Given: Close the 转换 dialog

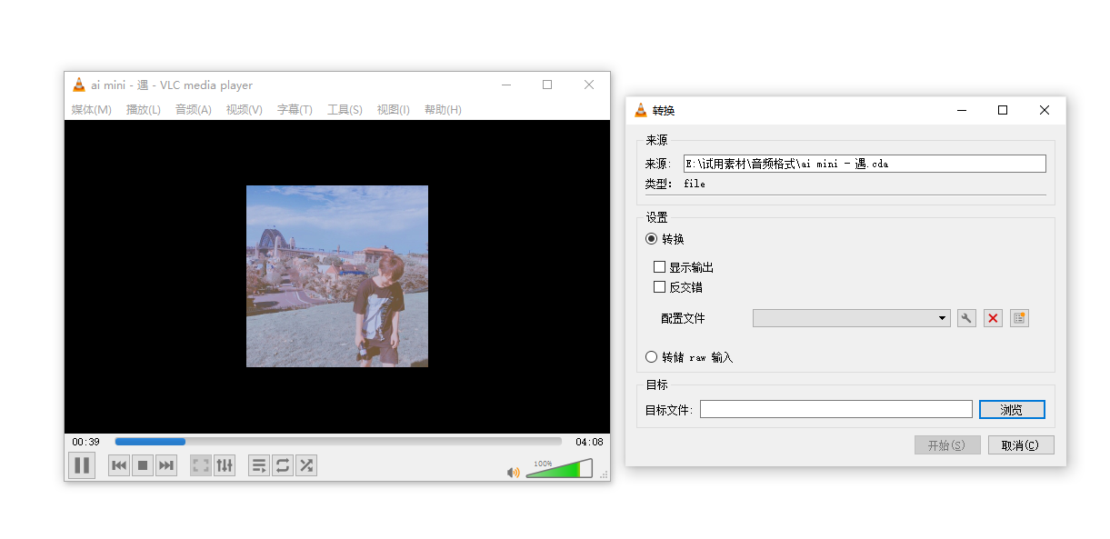Looking at the screenshot, I should [x=1045, y=110].
